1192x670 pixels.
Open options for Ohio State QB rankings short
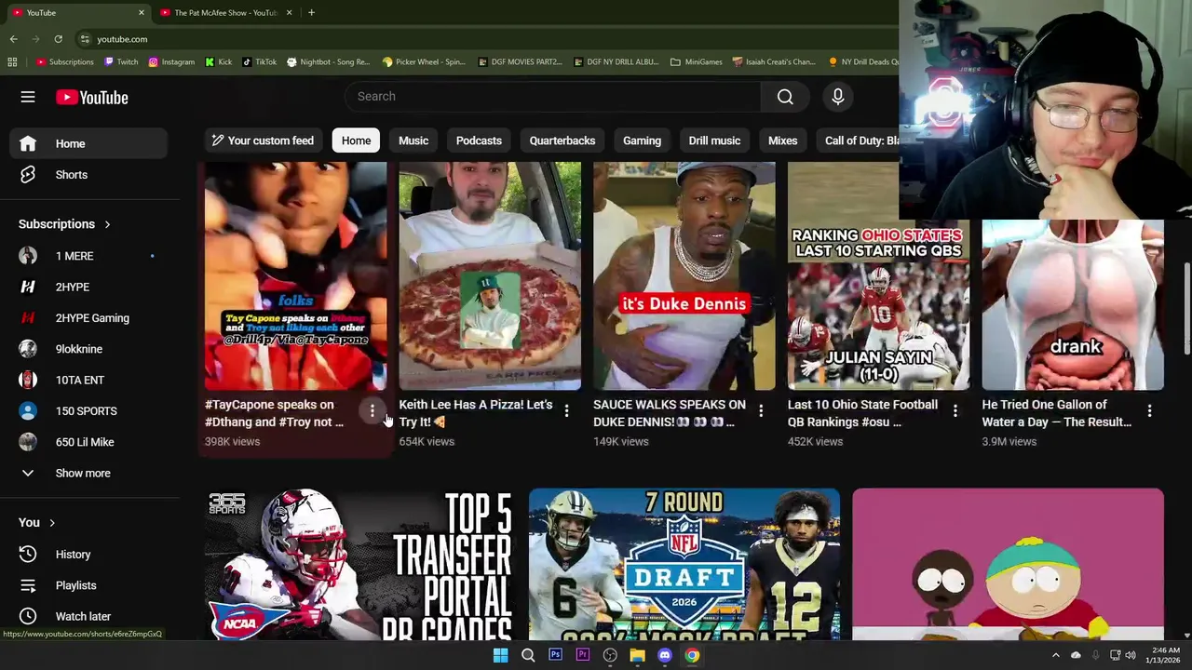tap(955, 410)
